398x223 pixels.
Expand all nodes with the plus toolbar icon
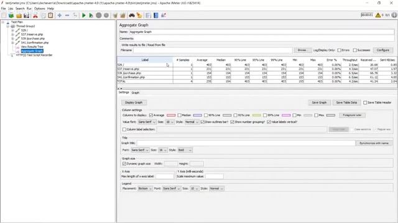(60, 15)
